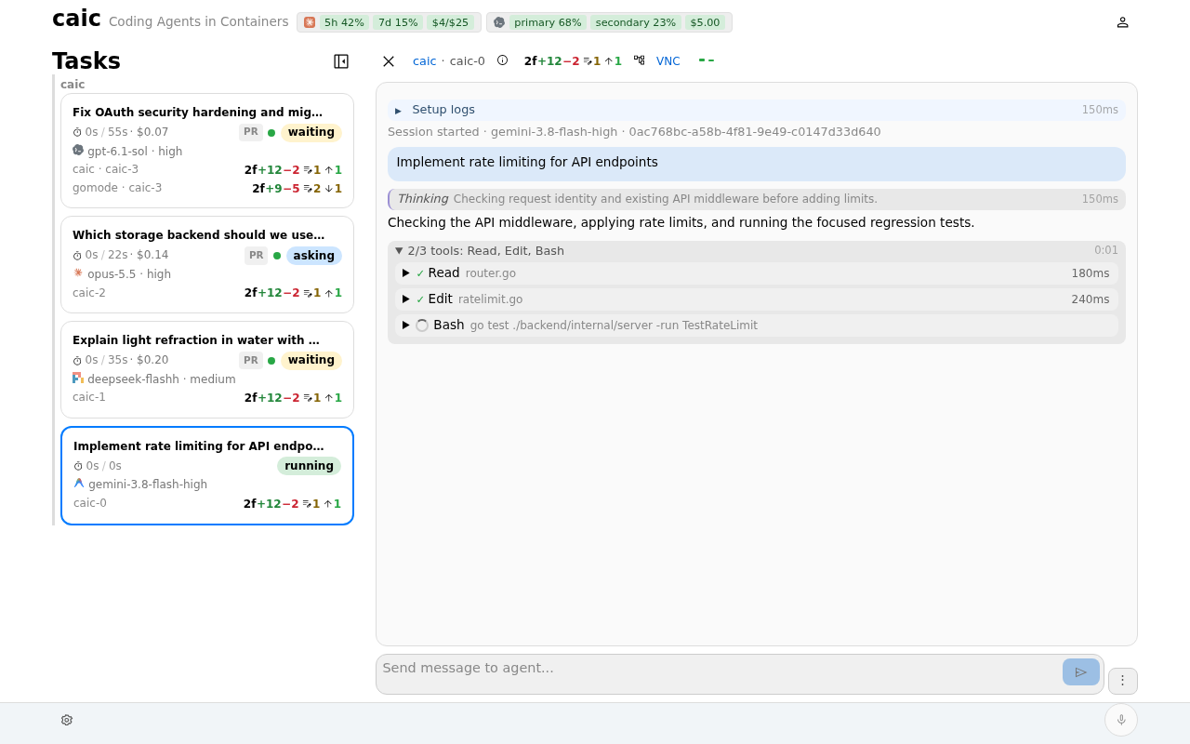Open the VNC link
The width and height of the screenshot is (1190, 744).
(668, 61)
